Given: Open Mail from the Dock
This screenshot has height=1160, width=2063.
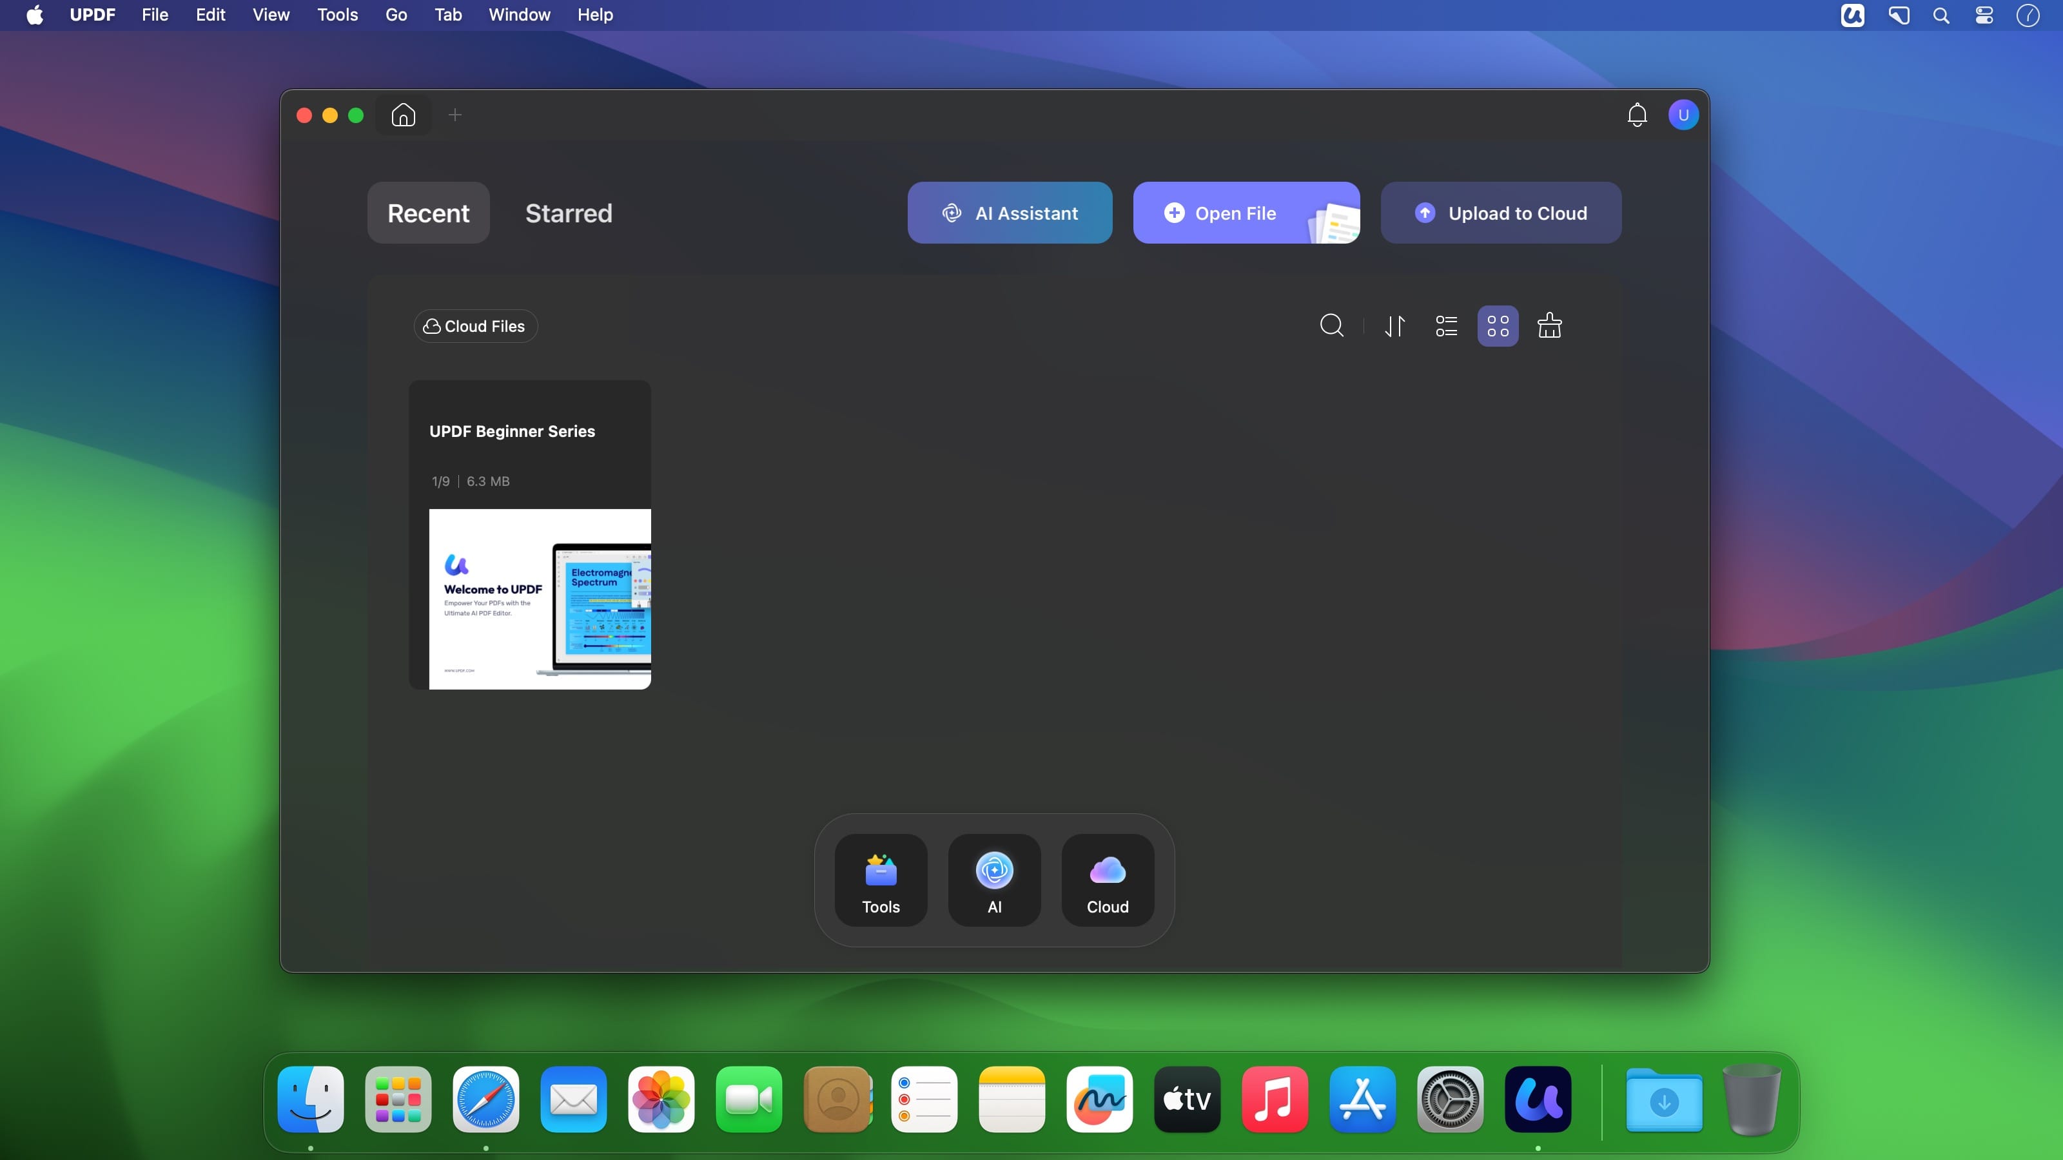Looking at the screenshot, I should [573, 1099].
